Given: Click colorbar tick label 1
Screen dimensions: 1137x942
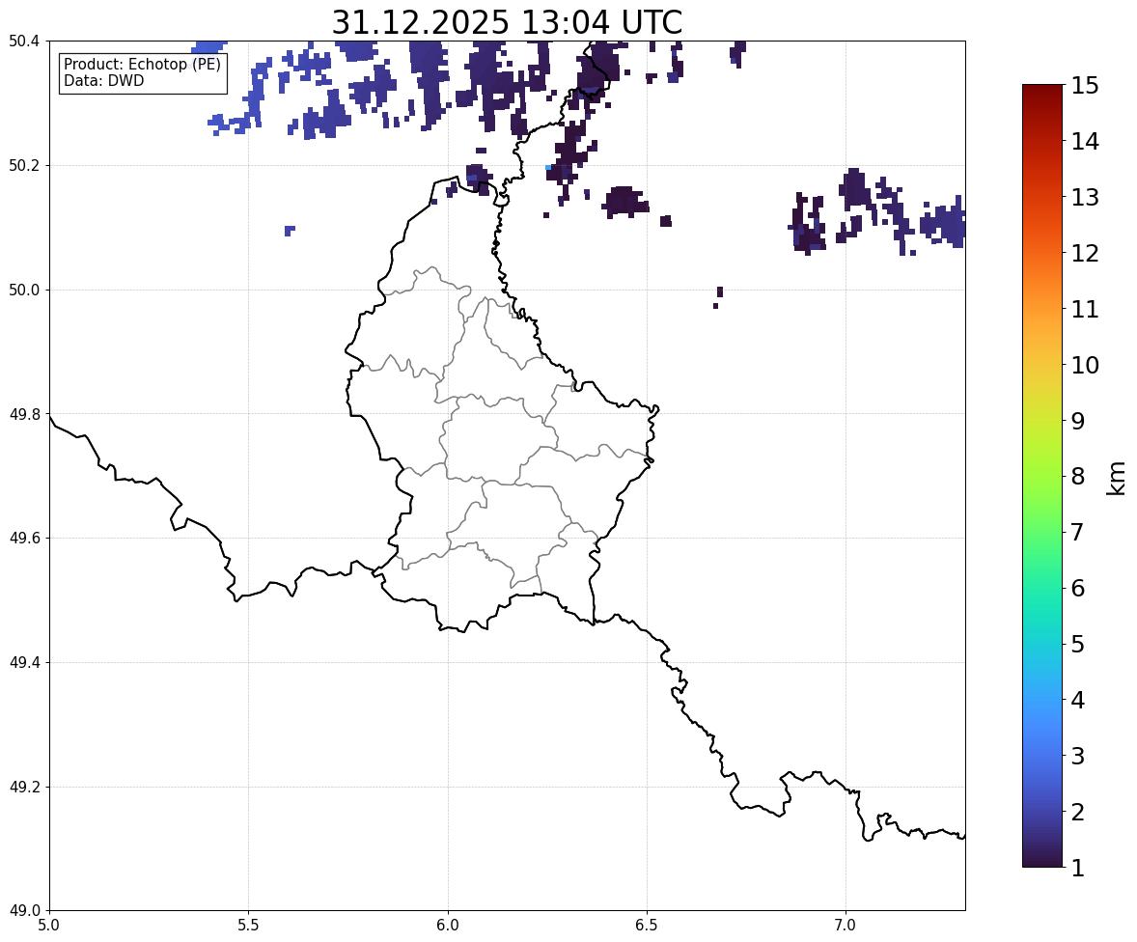Looking at the screenshot, I should (1078, 868).
